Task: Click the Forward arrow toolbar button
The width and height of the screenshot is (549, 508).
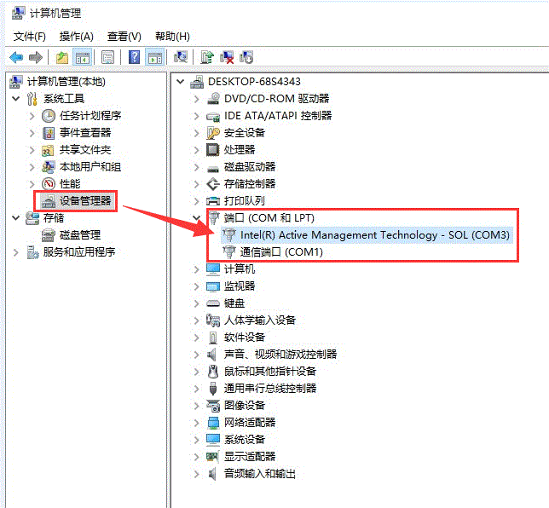Action: click(x=35, y=57)
